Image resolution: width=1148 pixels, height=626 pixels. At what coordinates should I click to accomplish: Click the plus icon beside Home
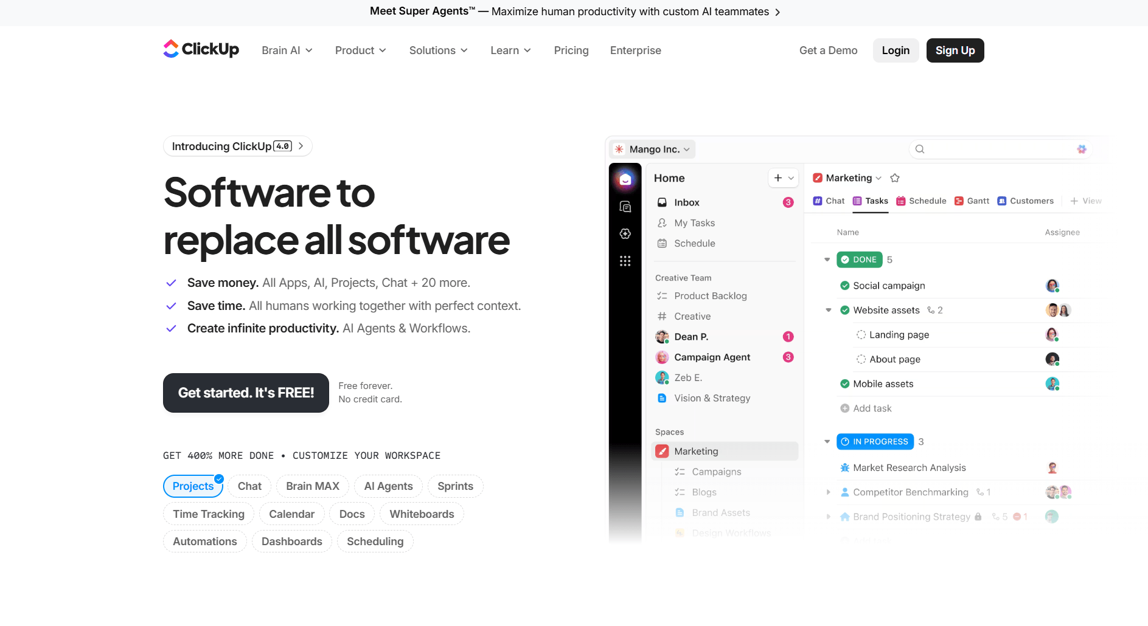[778, 177]
